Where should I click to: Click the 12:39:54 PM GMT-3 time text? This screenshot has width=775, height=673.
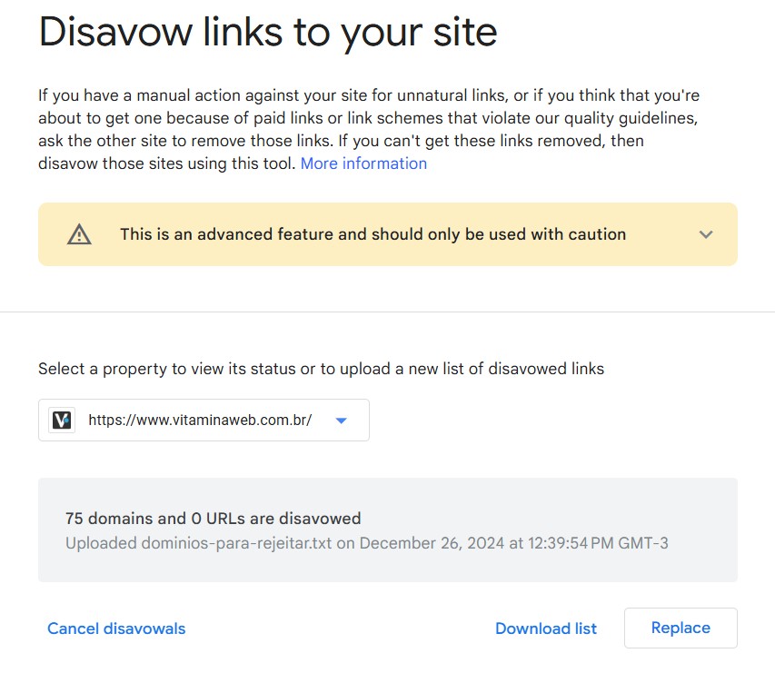pyautogui.click(x=598, y=543)
